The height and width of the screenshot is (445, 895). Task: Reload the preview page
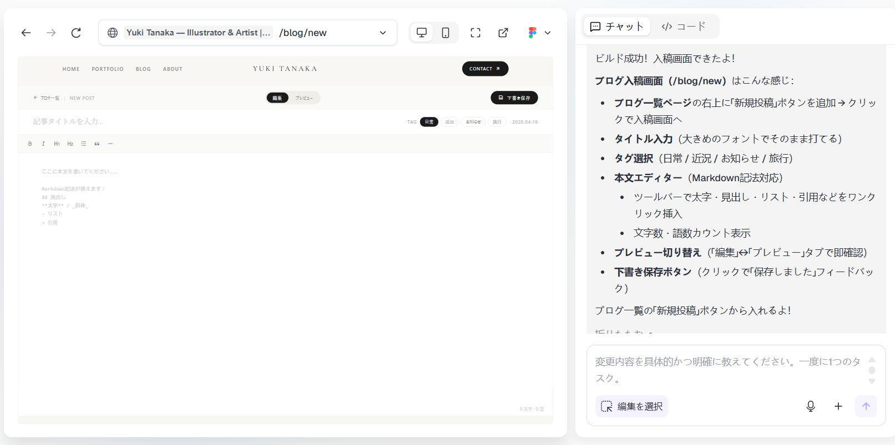76,33
